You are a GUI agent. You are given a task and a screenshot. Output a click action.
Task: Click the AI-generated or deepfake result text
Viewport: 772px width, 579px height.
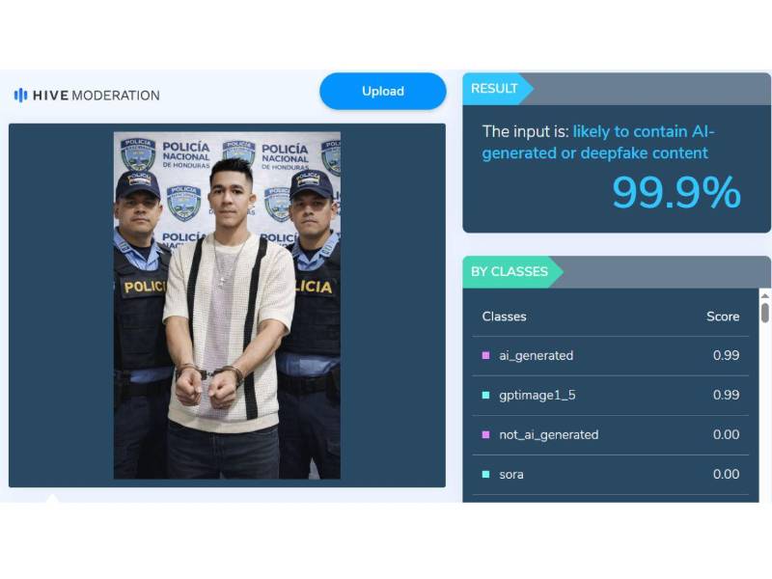click(598, 142)
